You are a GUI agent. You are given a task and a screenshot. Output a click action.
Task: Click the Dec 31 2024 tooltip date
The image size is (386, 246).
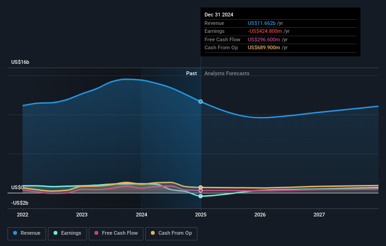coord(219,15)
